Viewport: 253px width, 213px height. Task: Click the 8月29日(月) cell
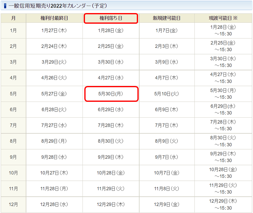(x=54, y=141)
